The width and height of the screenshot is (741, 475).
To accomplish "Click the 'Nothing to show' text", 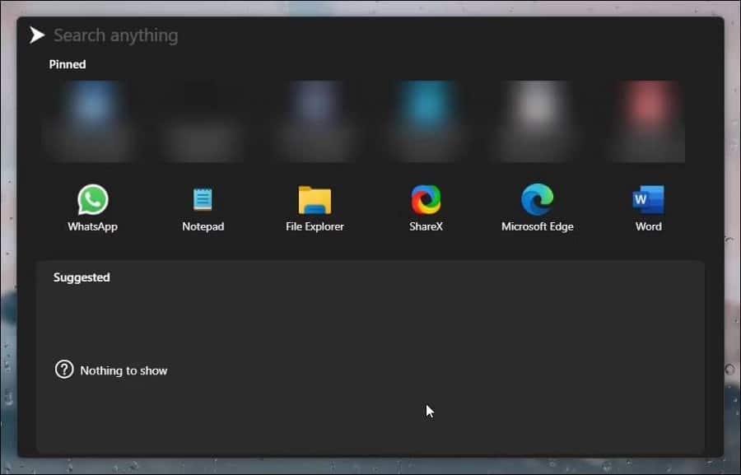I will coord(123,370).
